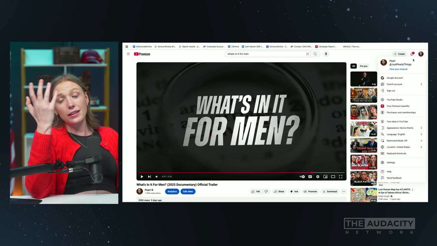Choose Sign out
Screen dimensions: 437x246
pyautogui.click(x=402, y=91)
